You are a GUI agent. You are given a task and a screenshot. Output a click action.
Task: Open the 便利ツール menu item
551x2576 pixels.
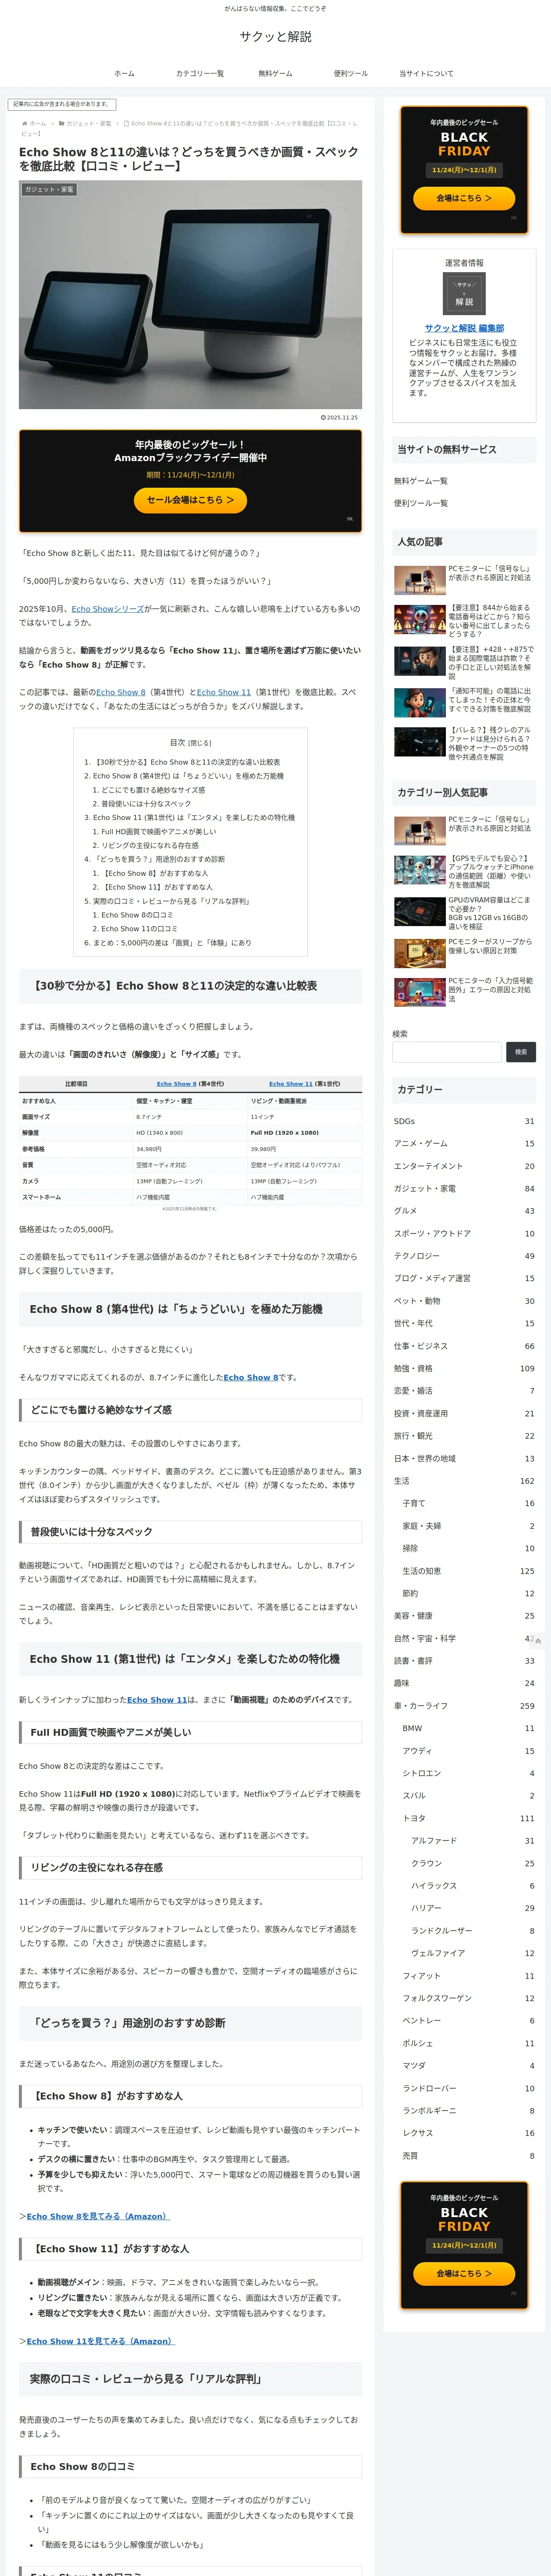click(351, 74)
